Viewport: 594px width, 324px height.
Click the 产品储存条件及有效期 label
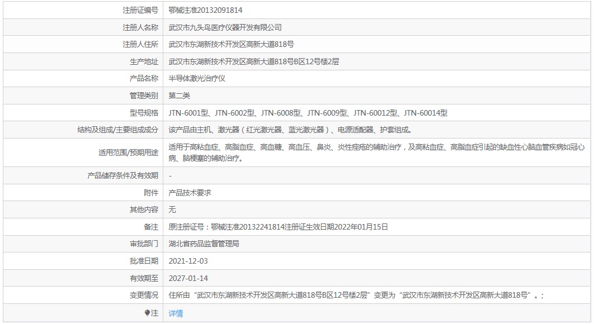122,175
